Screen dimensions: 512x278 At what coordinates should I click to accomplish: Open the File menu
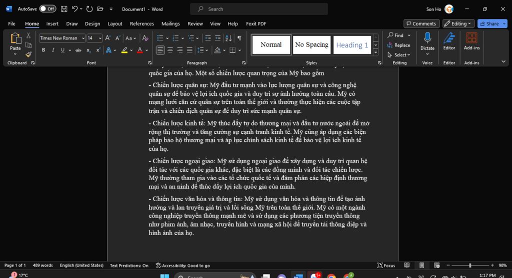tap(12, 23)
